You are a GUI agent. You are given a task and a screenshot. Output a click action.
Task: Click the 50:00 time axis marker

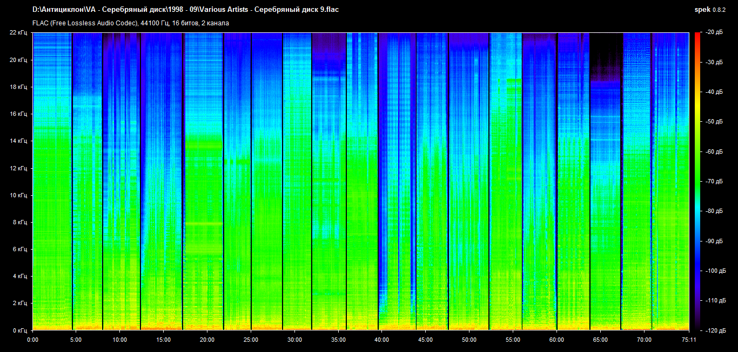click(x=469, y=340)
